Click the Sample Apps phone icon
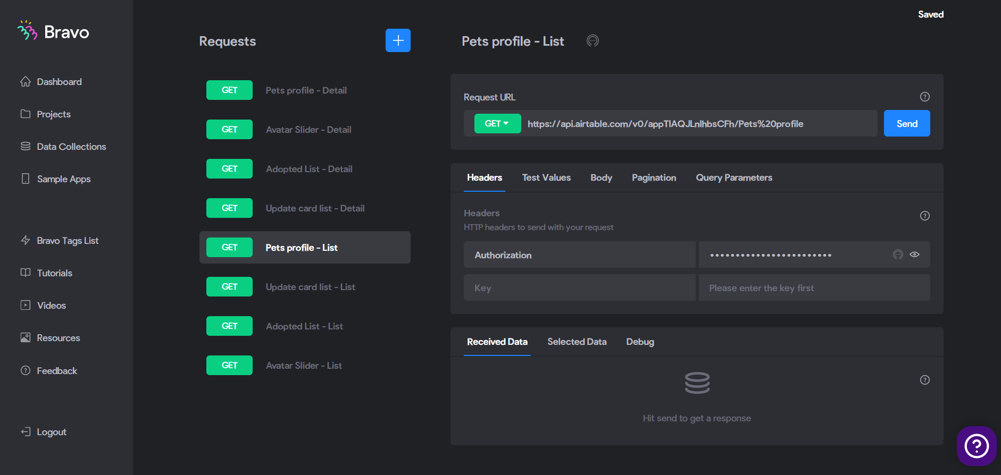 tap(26, 179)
